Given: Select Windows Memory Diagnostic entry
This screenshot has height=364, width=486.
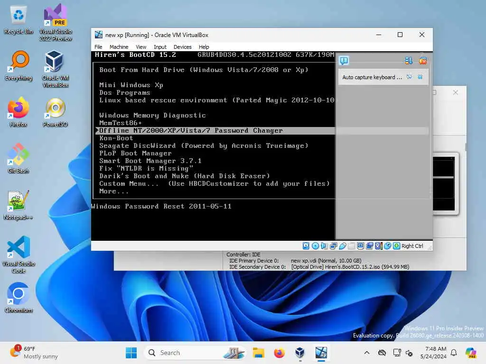Looking at the screenshot, I should pos(152,115).
